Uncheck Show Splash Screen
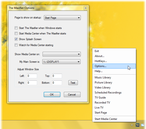Screen dimensions: 146x129 point(16,39)
